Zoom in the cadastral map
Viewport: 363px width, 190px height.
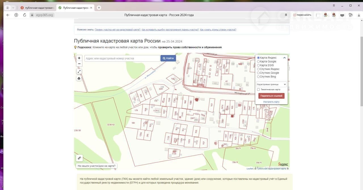click(x=79, y=58)
